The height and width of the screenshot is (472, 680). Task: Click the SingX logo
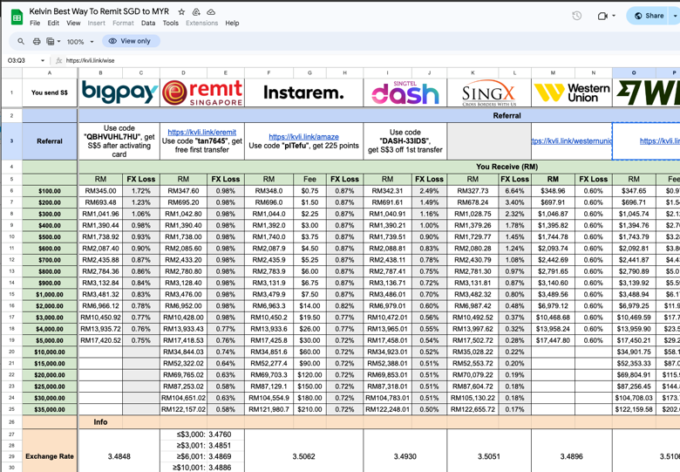(x=489, y=92)
